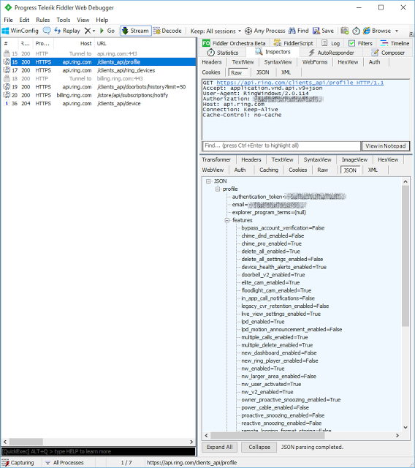Toggle the All Processes filter in status bar

tap(64, 463)
